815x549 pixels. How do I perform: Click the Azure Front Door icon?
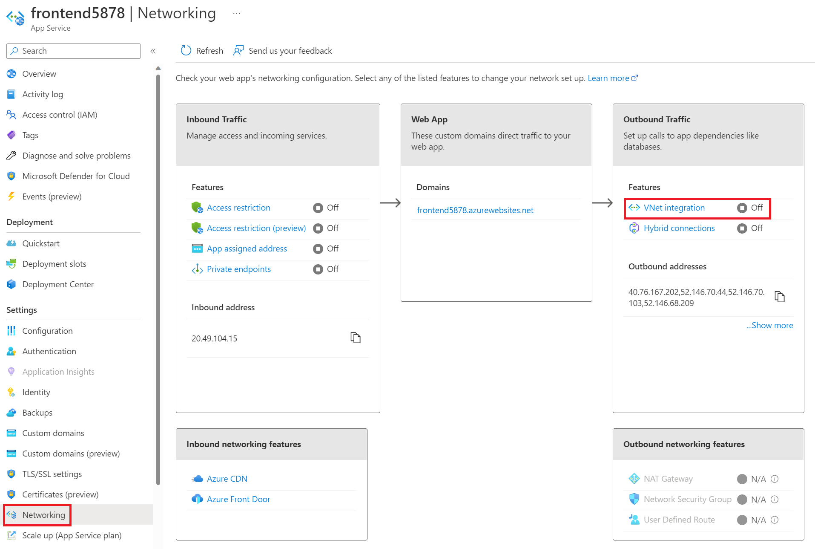197,499
